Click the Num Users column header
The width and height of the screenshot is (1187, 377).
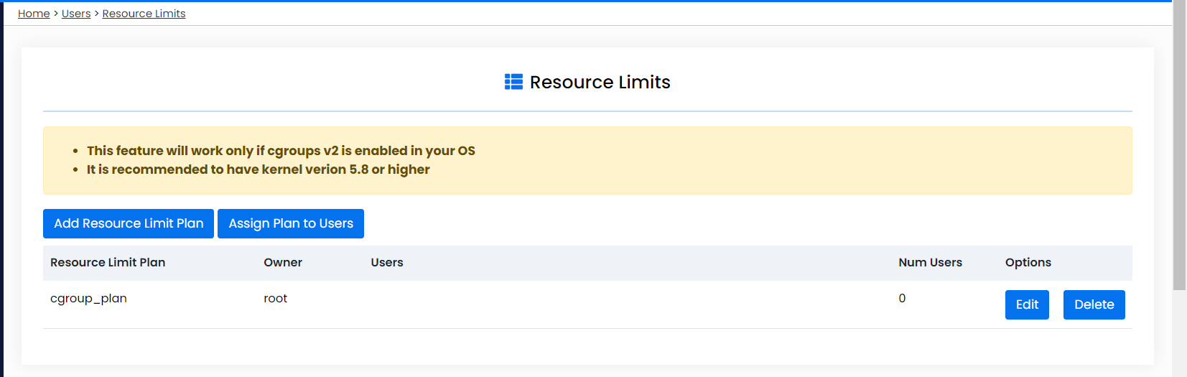[930, 263]
